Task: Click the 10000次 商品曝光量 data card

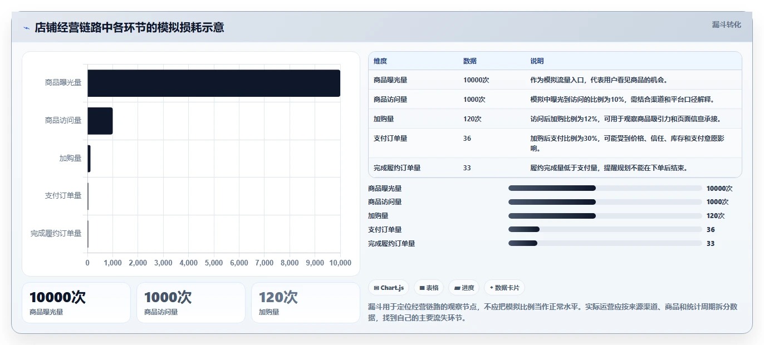Action: tap(76, 303)
